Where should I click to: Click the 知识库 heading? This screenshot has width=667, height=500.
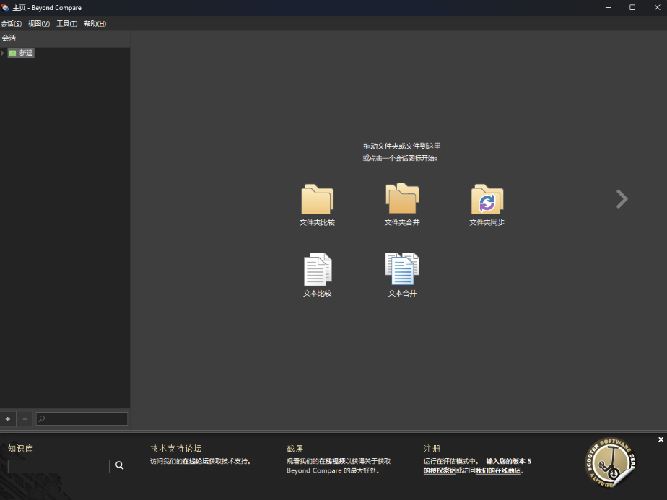[x=20, y=449]
